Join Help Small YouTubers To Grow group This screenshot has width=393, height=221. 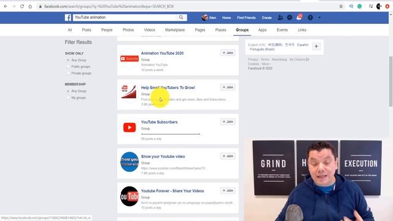[x=228, y=87]
